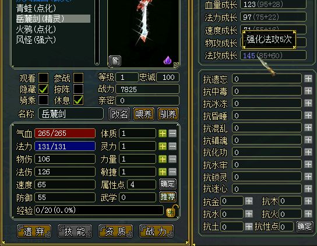
Task: Click the 名称 field containing 岳麓剑
Action: click(71, 114)
